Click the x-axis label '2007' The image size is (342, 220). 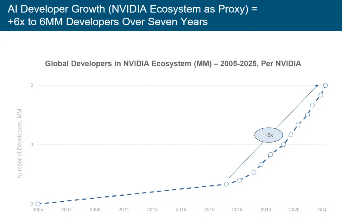click(66, 210)
